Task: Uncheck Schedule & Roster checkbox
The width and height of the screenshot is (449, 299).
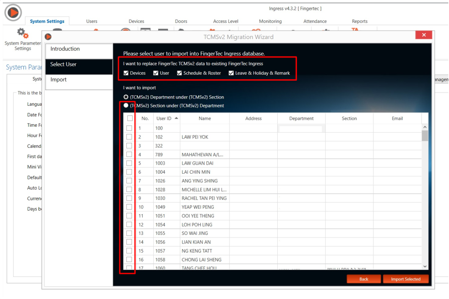Action: coord(179,73)
